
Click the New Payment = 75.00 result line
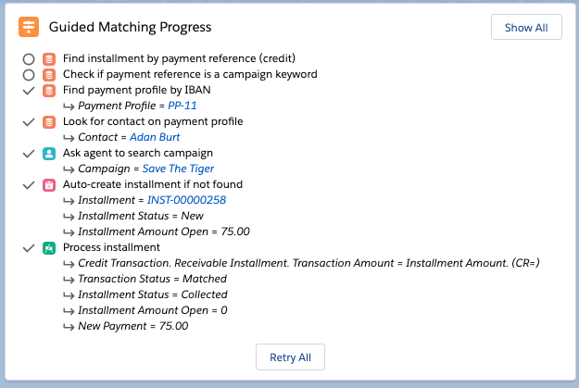[x=132, y=326]
